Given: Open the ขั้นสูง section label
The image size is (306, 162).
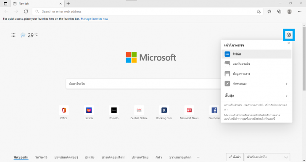Looking at the screenshot, I should click(x=229, y=96).
